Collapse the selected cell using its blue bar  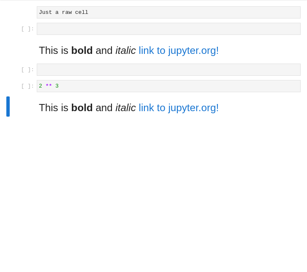point(8,107)
